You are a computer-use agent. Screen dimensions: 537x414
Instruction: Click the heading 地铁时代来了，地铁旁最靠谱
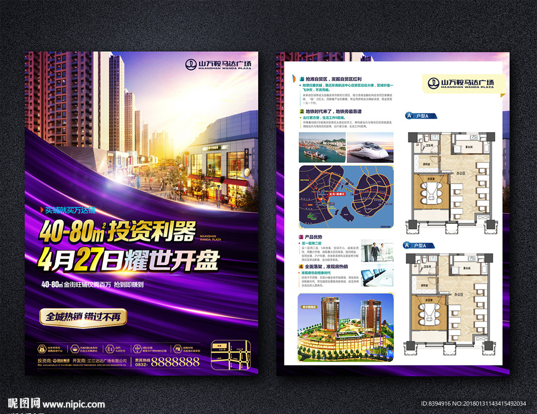(334, 111)
